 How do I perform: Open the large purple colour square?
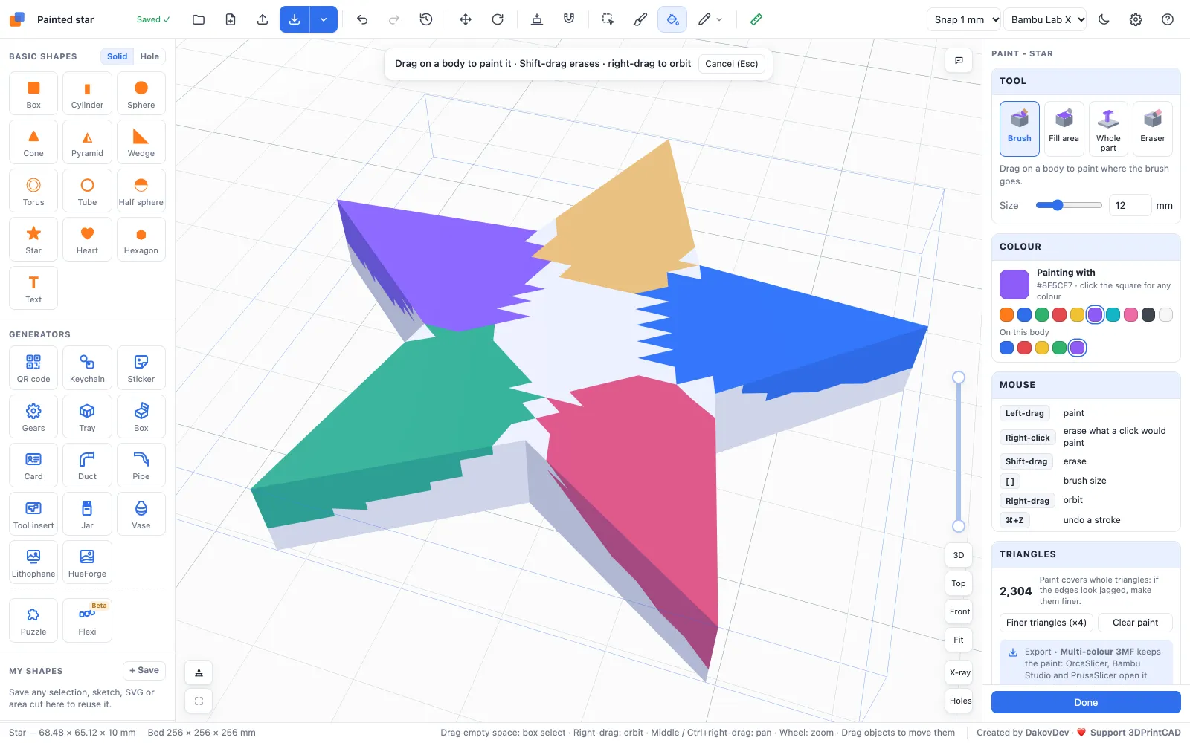coord(1014,285)
